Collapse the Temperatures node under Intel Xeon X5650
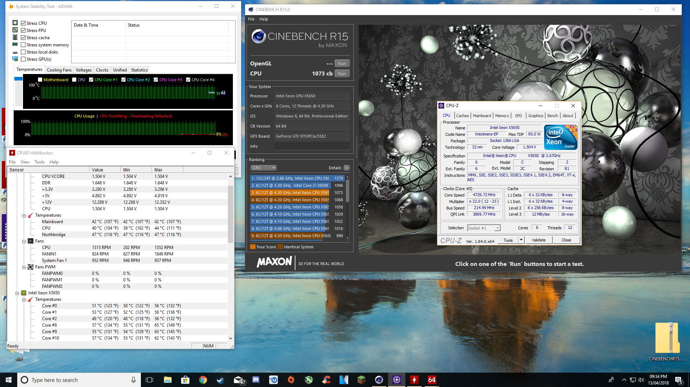This screenshot has width=690, height=387. (24, 300)
